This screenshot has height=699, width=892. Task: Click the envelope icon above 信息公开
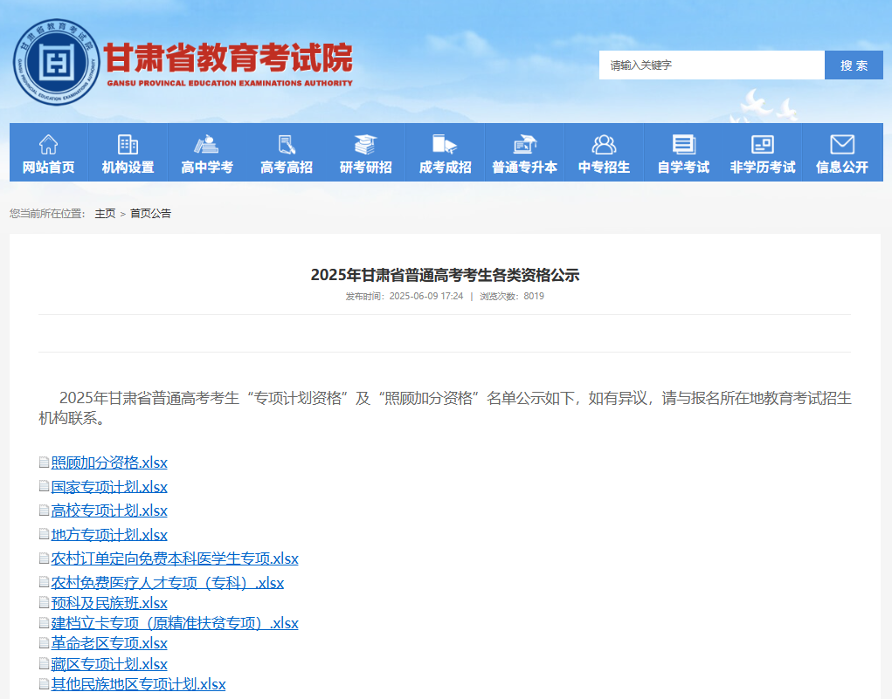pyautogui.click(x=840, y=142)
